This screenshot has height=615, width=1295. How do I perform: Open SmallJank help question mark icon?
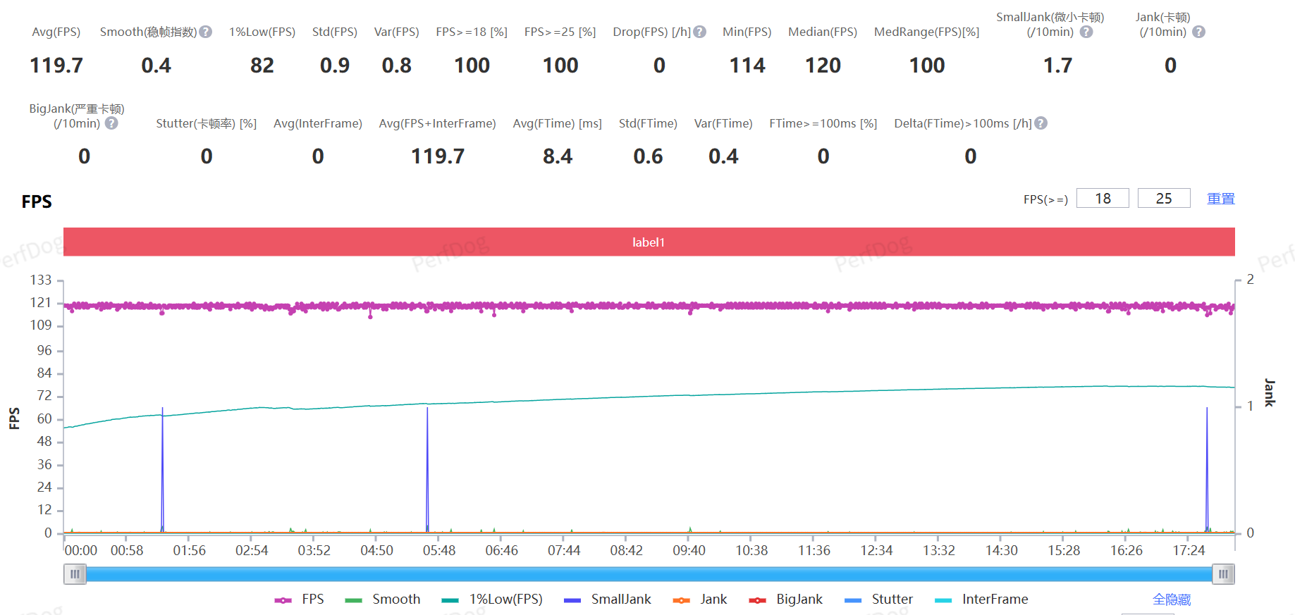(1086, 32)
